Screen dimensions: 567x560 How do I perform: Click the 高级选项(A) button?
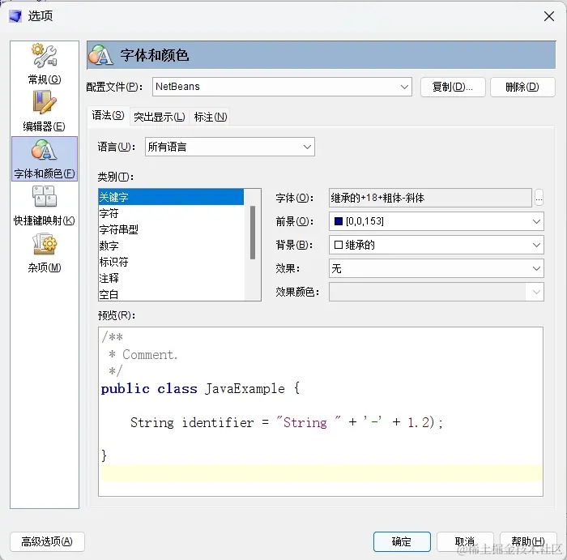pyautogui.click(x=47, y=541)
